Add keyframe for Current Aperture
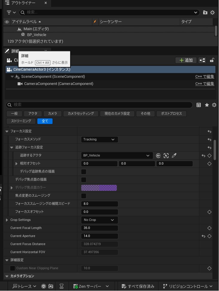 coord(209,236)
